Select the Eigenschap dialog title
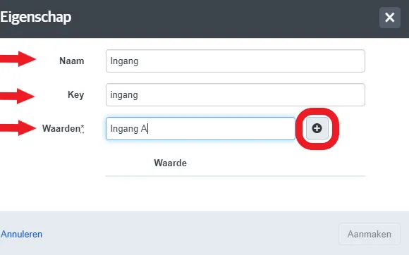 [x=36, y=18]
